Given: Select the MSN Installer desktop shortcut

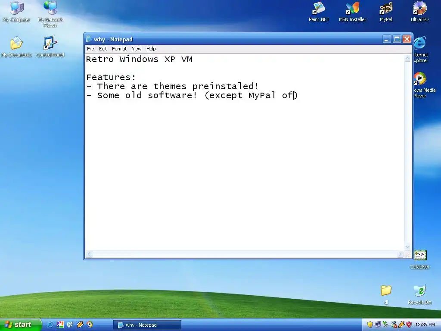Looking at the screenshot, I should pos(352,12).
